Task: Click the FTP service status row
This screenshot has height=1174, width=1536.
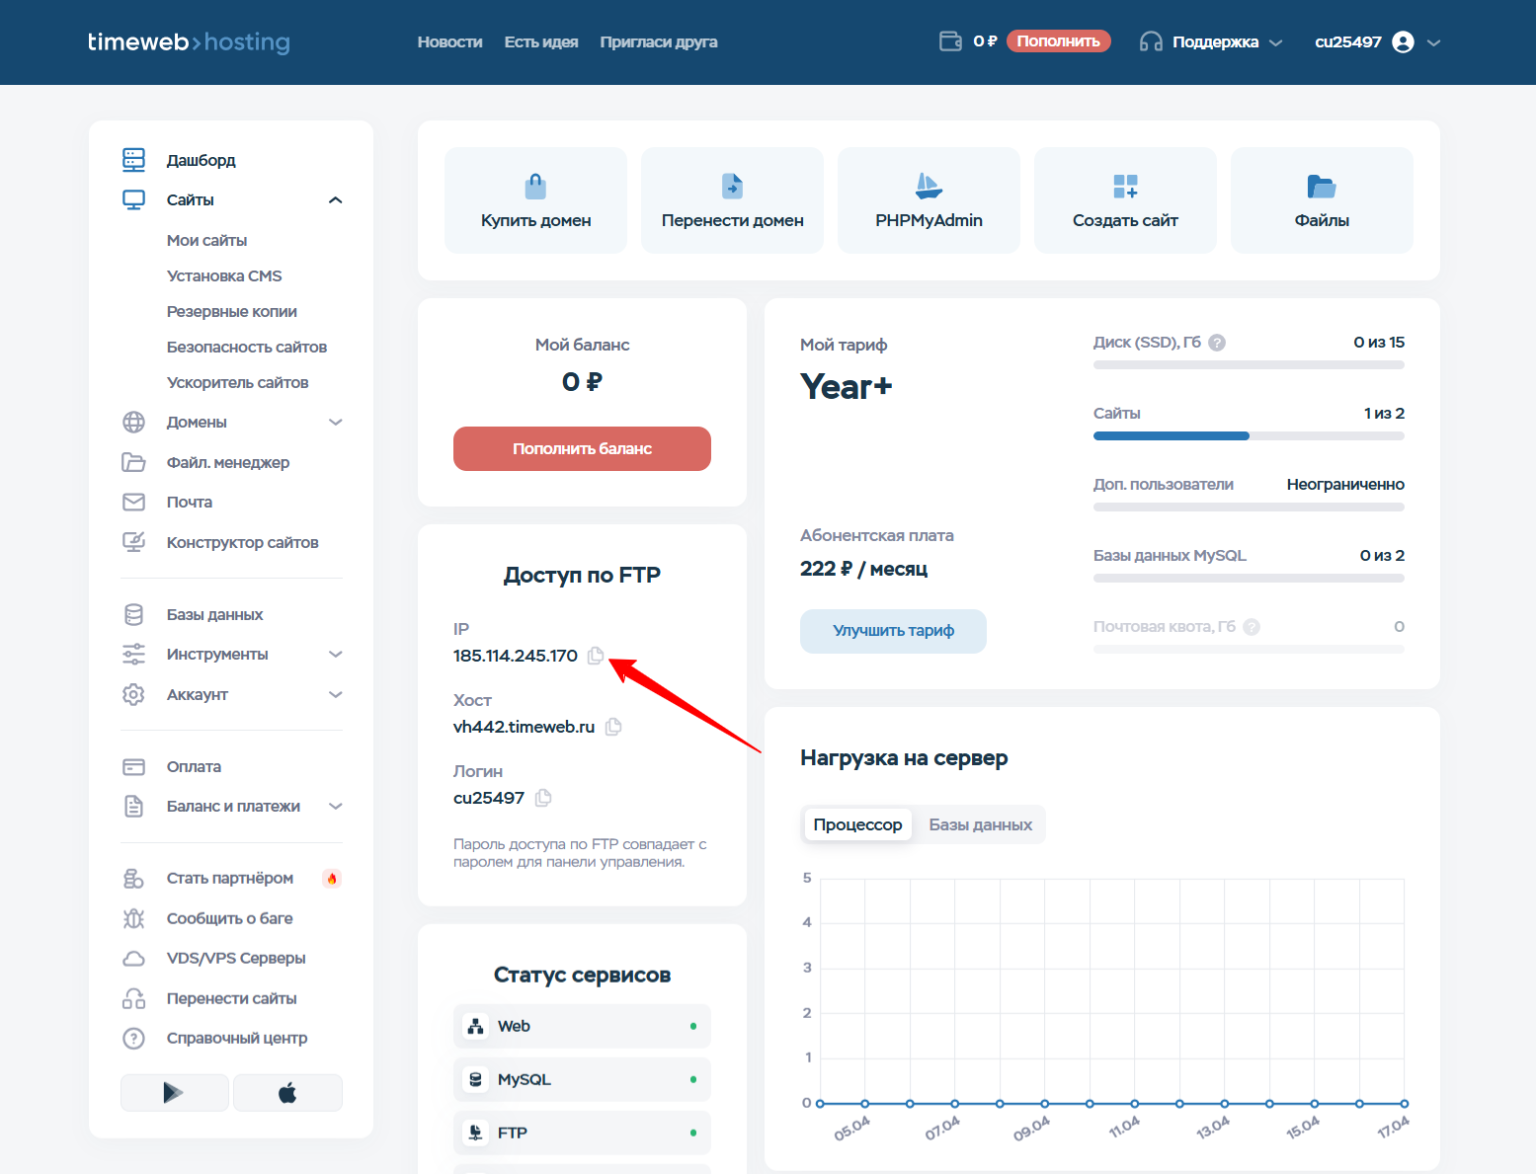Action: point(582,1134)
